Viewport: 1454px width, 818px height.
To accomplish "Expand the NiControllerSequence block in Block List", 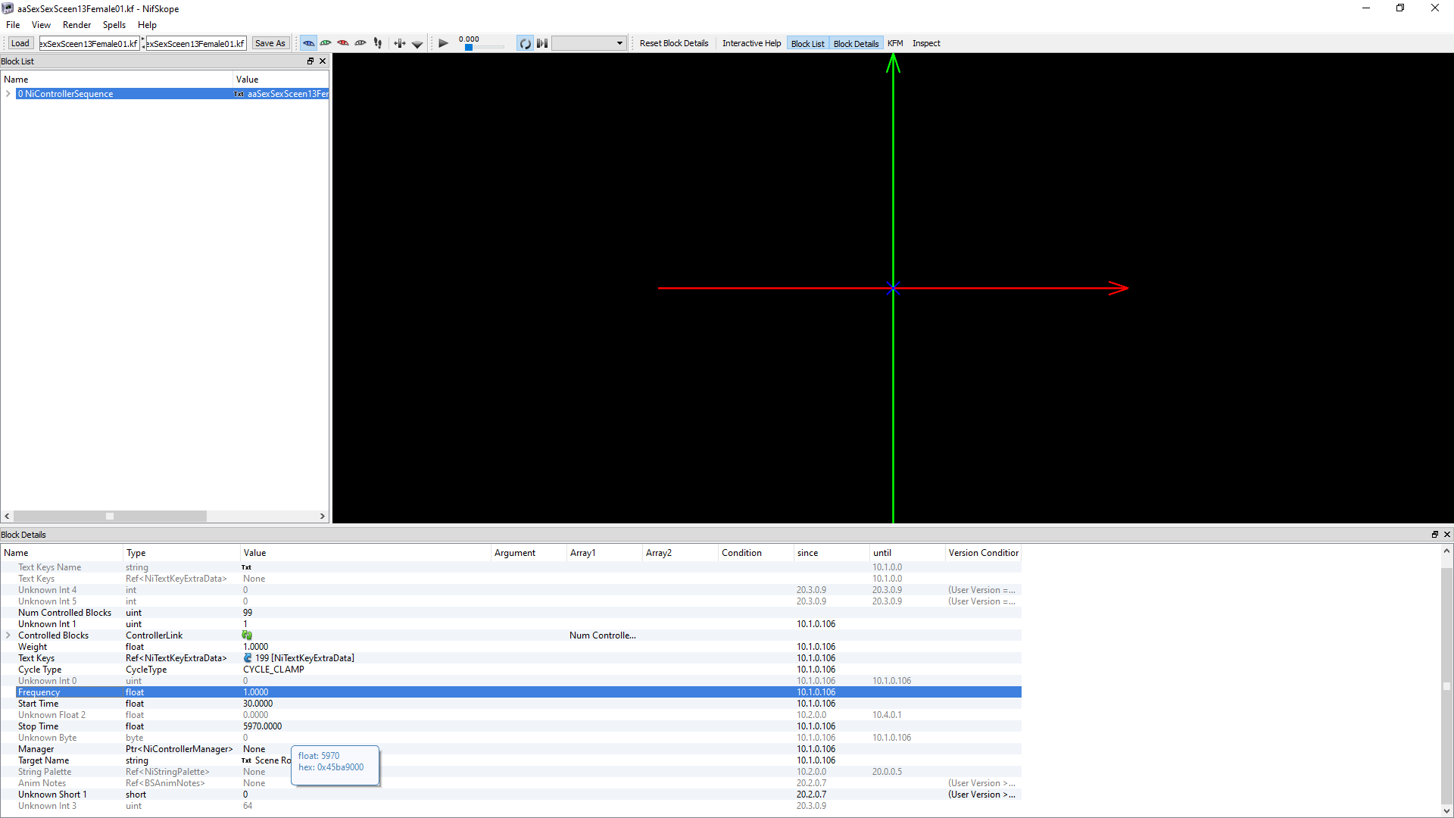I will coord(8,93).
